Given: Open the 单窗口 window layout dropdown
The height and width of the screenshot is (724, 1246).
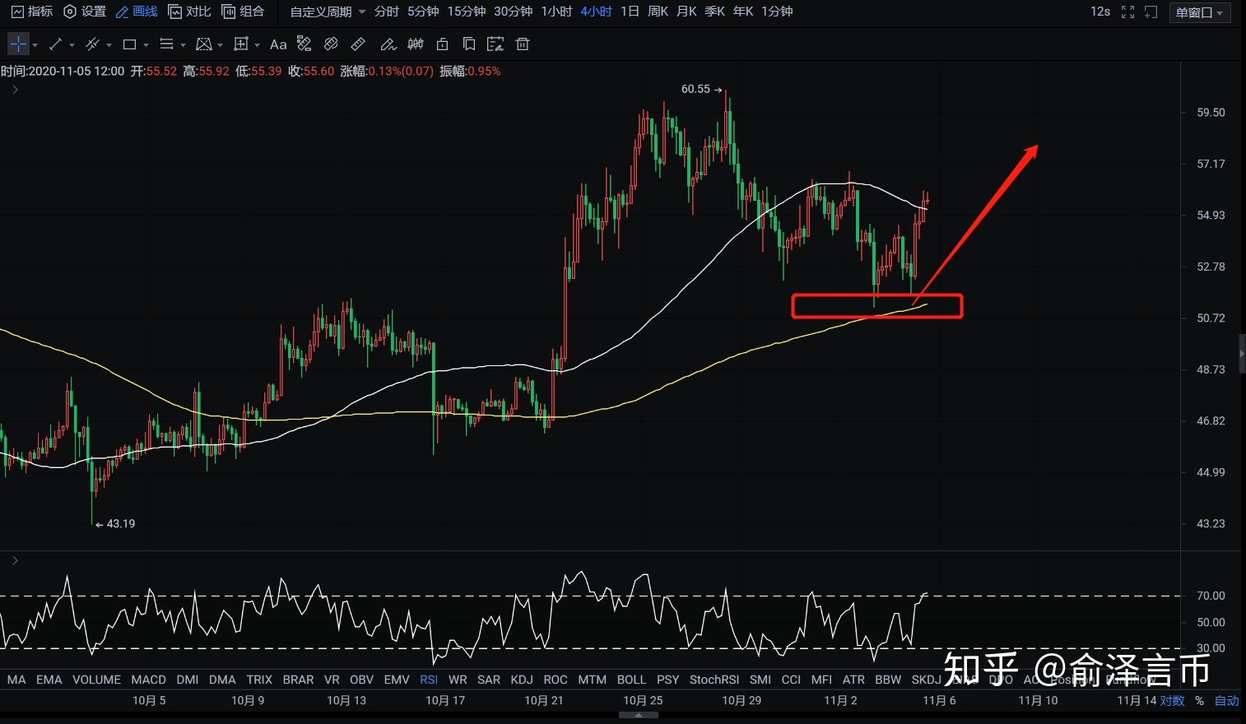Looking at the screenshot, I should [1199, 12].
